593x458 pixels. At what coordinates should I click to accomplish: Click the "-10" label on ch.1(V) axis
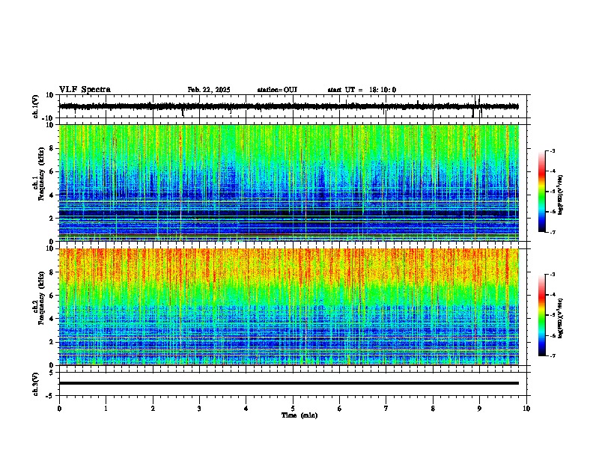click(x=48, y=118)
